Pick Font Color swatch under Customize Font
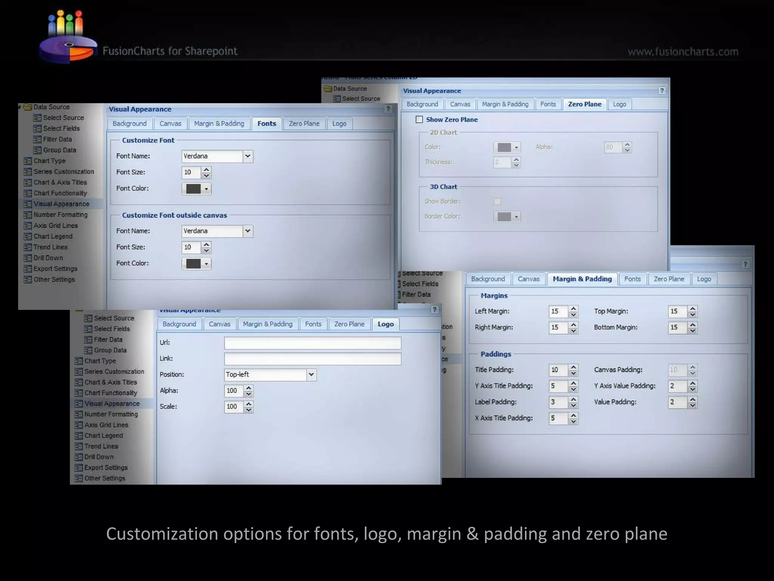This screenshot has width=774, height=581. (x=193, y=189)
